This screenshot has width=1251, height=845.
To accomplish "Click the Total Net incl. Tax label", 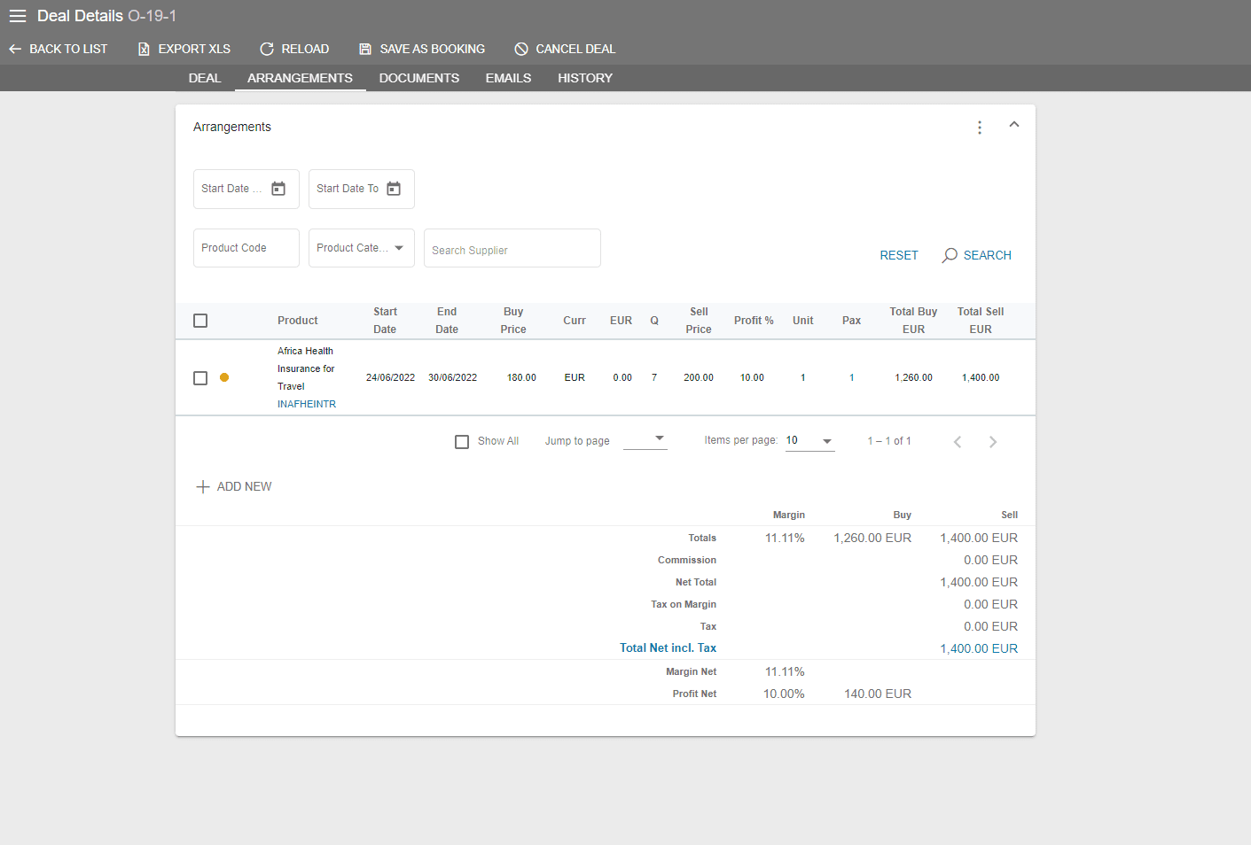I will tap(668, 648).
